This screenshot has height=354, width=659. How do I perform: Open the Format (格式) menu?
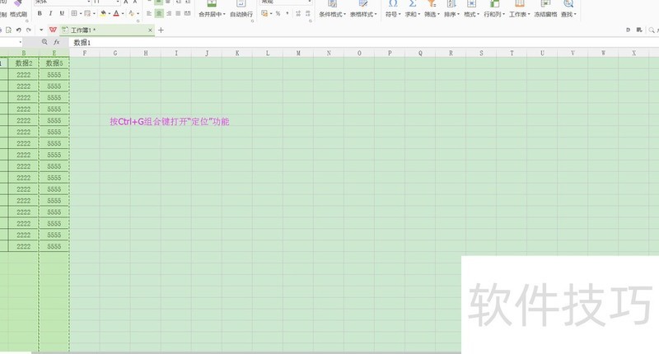click(x=471, y=9)
